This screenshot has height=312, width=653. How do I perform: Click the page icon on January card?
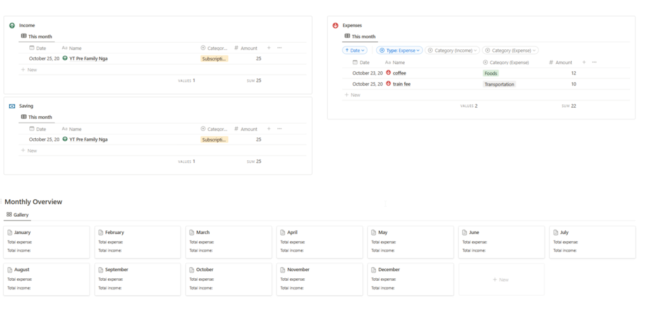click(10, 232)
